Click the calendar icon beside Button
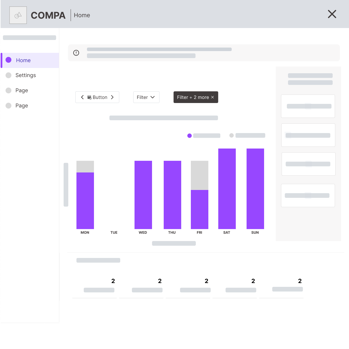349x349 pixels. point(90,97)
